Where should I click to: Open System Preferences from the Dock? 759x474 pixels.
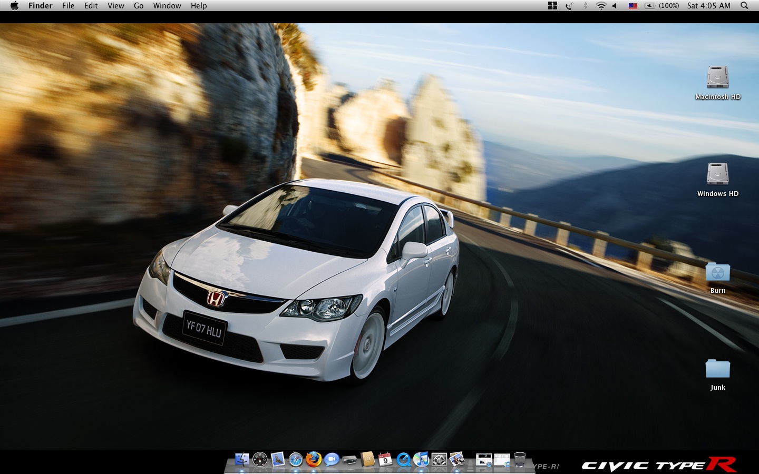439,459
